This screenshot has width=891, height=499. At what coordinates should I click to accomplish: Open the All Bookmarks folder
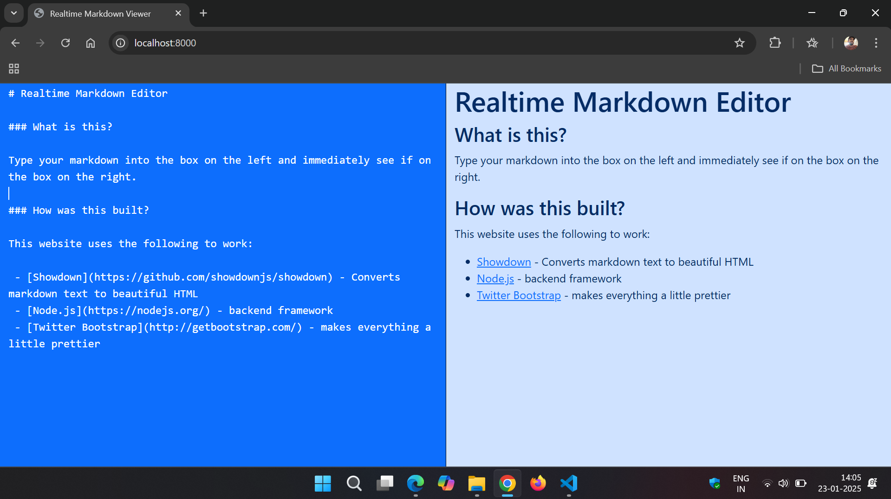click(x=846, y=69)
